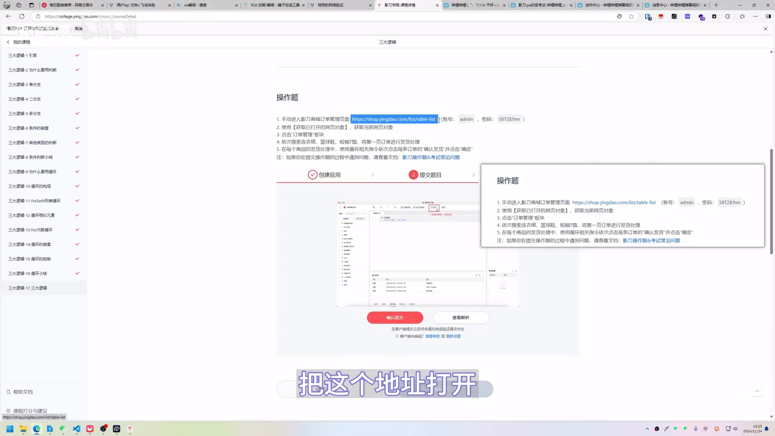This screenshot has height=436, width=775.
Task: Click the 提交题目 step 2 indicator
Action: pyautogui.click(x=414, y=174)
